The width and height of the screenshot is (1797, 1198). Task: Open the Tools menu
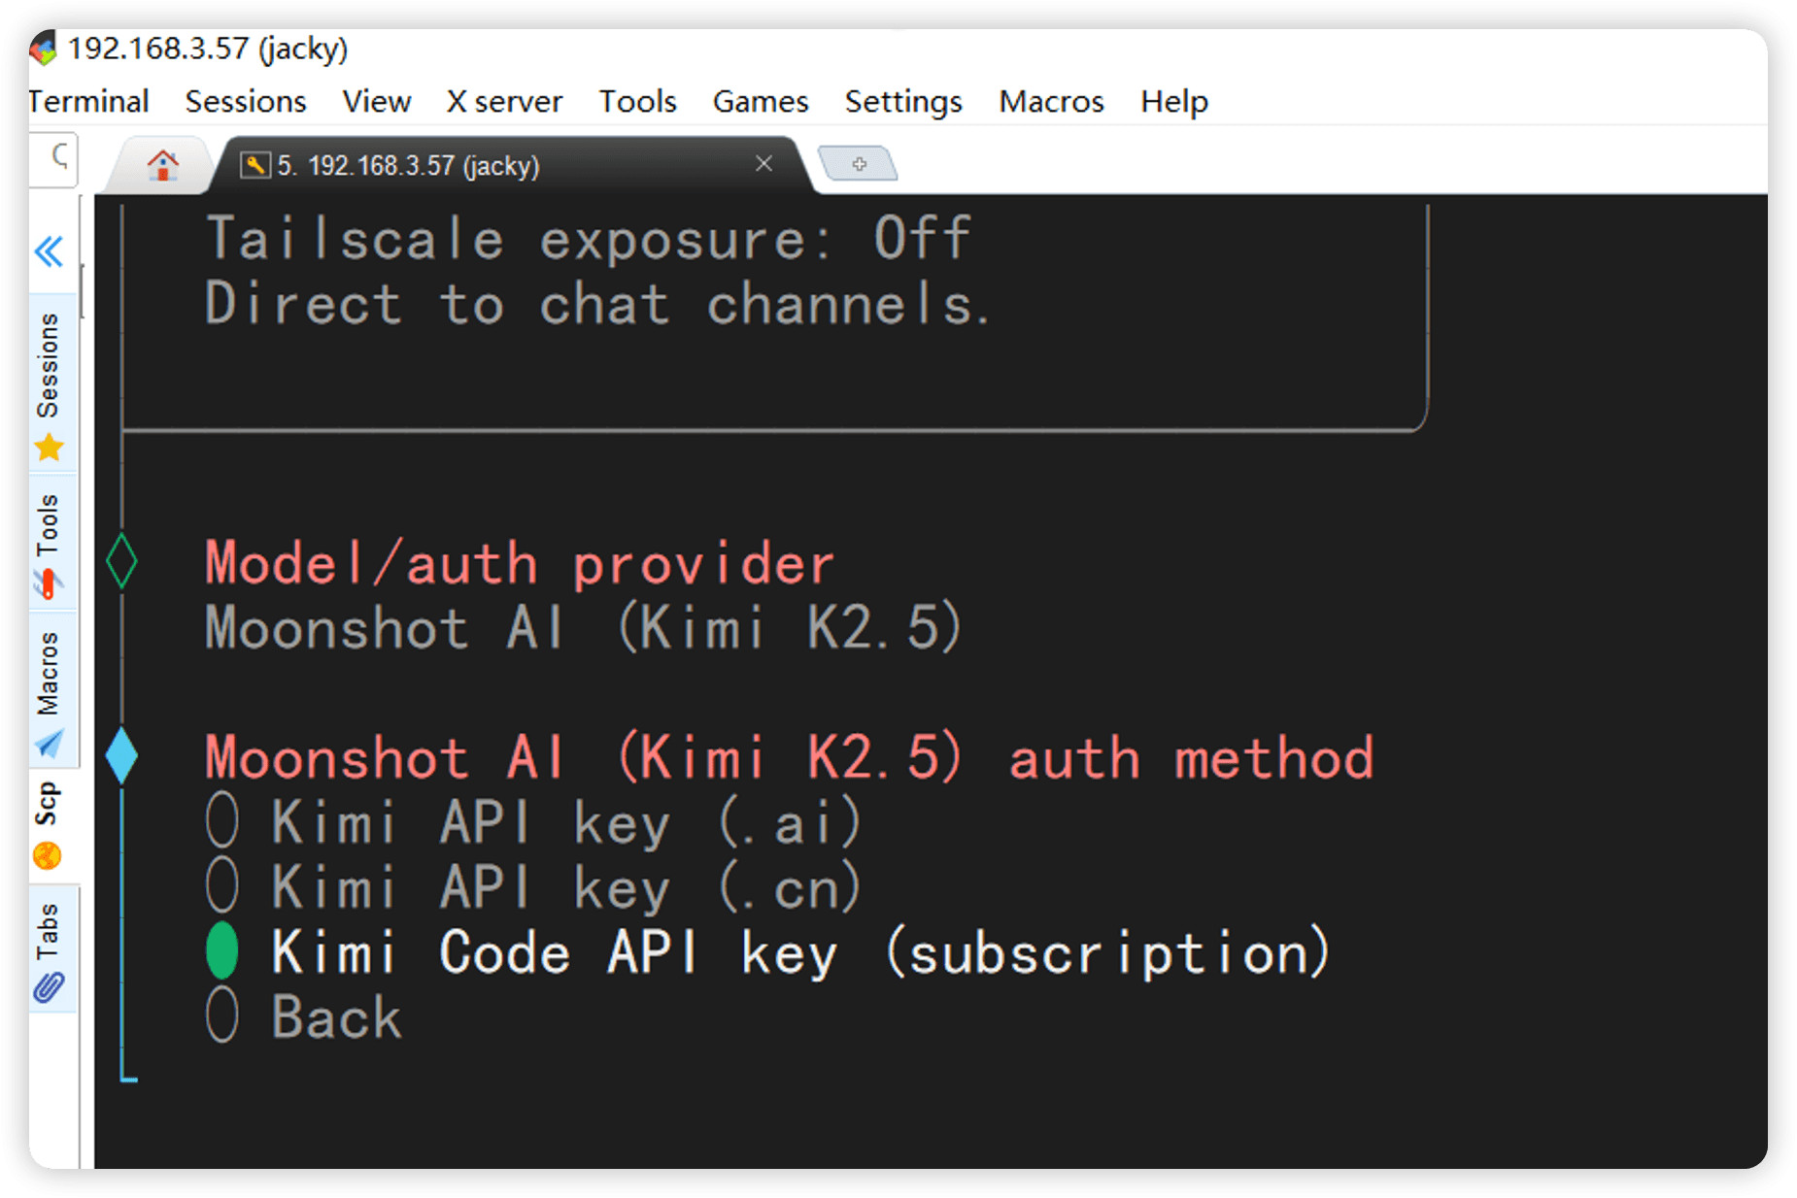pyautogui.click(x=637, y=101)
